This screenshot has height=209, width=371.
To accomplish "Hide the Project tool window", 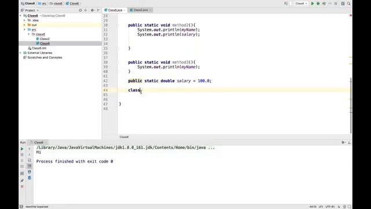I will click(99, 10).
